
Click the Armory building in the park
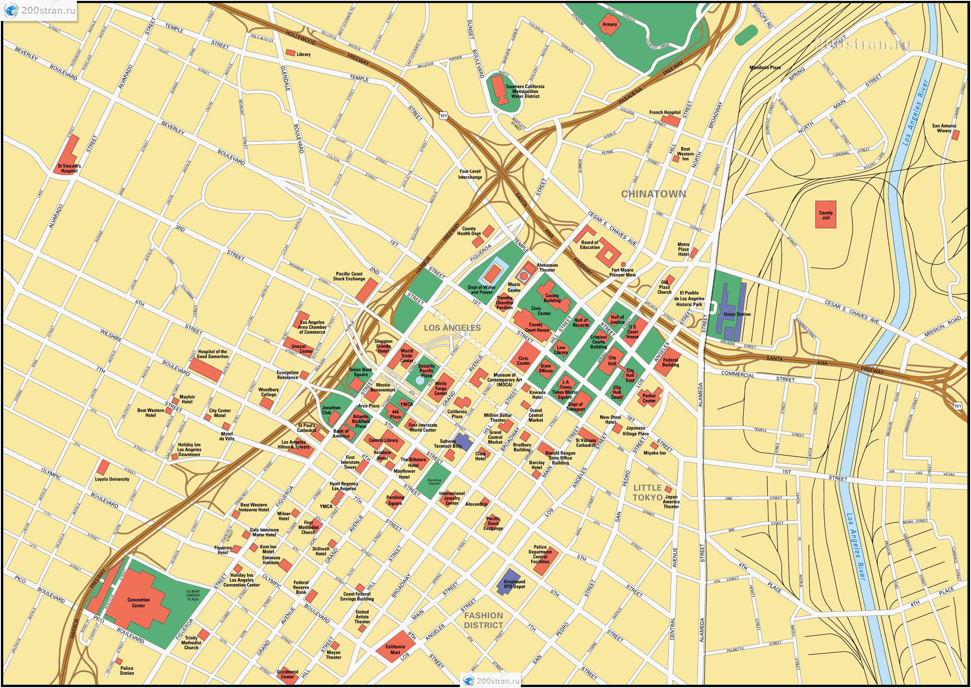609,25
